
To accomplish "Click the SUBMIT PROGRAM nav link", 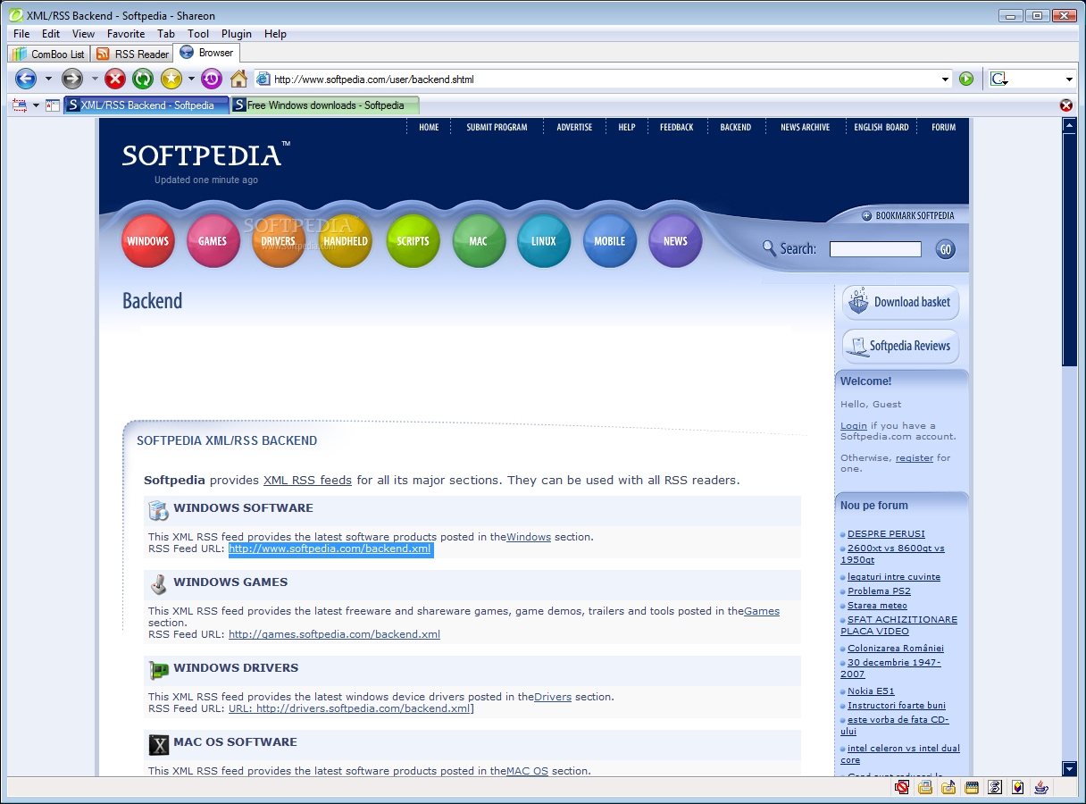I will click(x=497, y=127).
